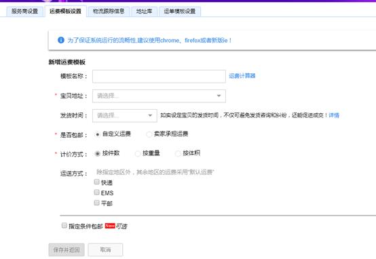This screenshot has height=259, width=376.
Task: Choose 按件数 pricing method
Action: coord(97,154)
